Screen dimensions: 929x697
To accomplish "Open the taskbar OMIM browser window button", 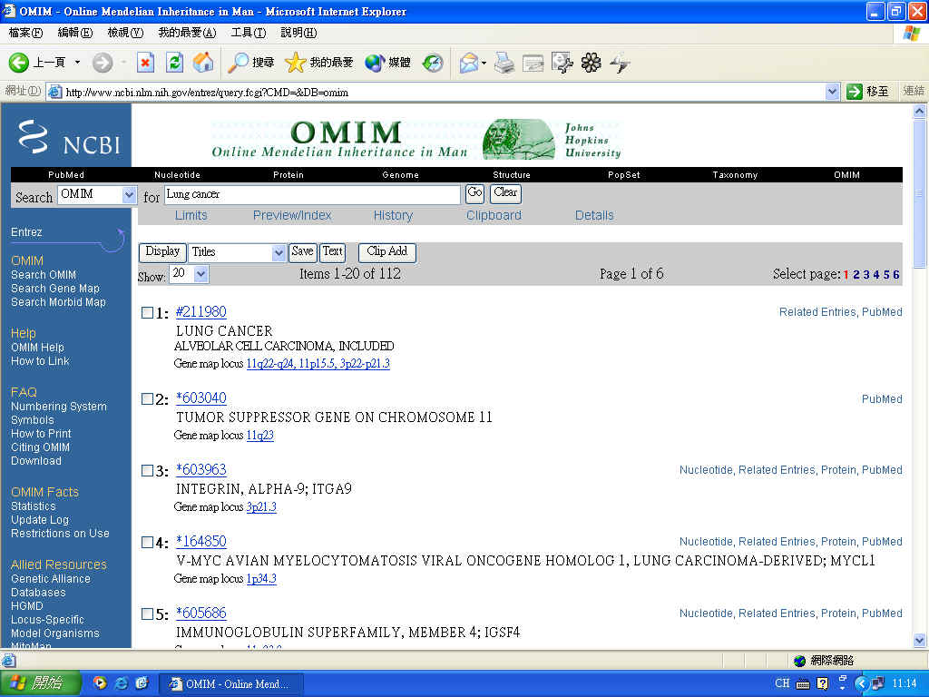I will [231, 684].
